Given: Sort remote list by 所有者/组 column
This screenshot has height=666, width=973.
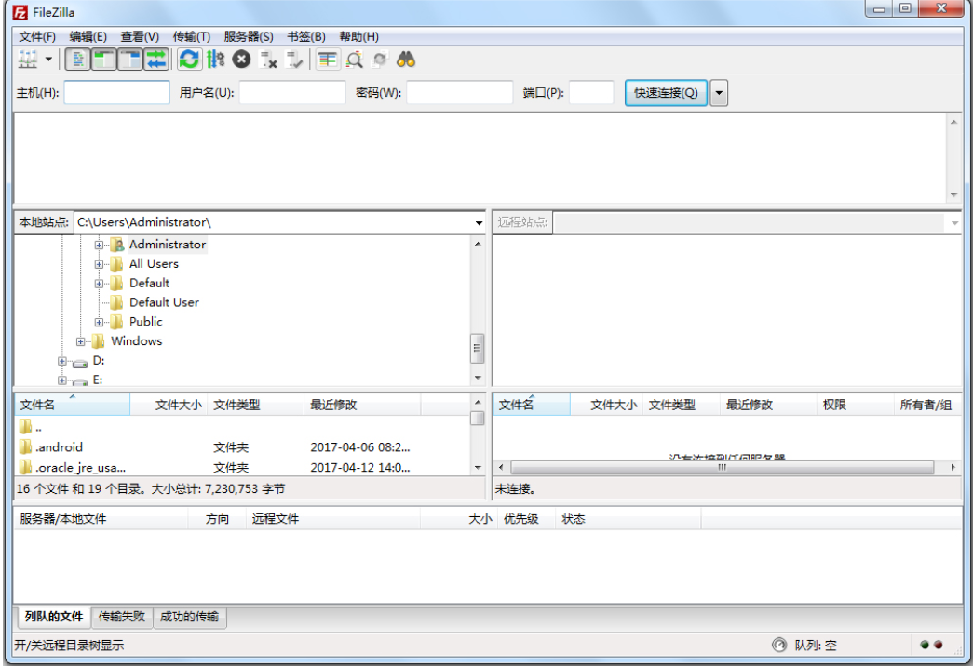Looking at the screenshot, I should click(x=927, y=405).
